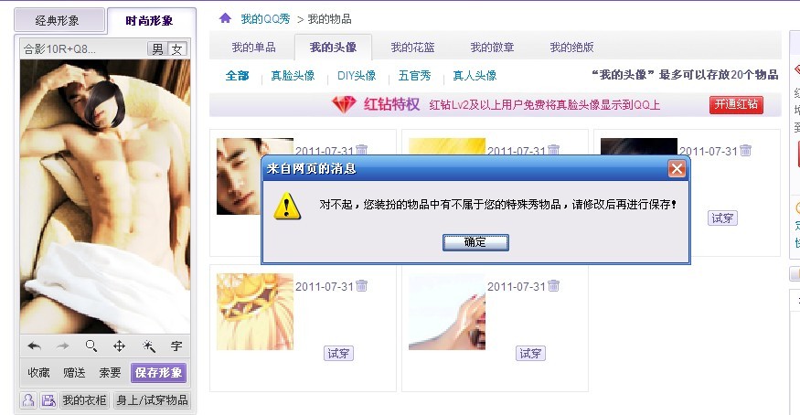The height and width of the screenshot is (415, 800).
Task: Close the 来自网页的消息 dialog
Action: [677, 169]
